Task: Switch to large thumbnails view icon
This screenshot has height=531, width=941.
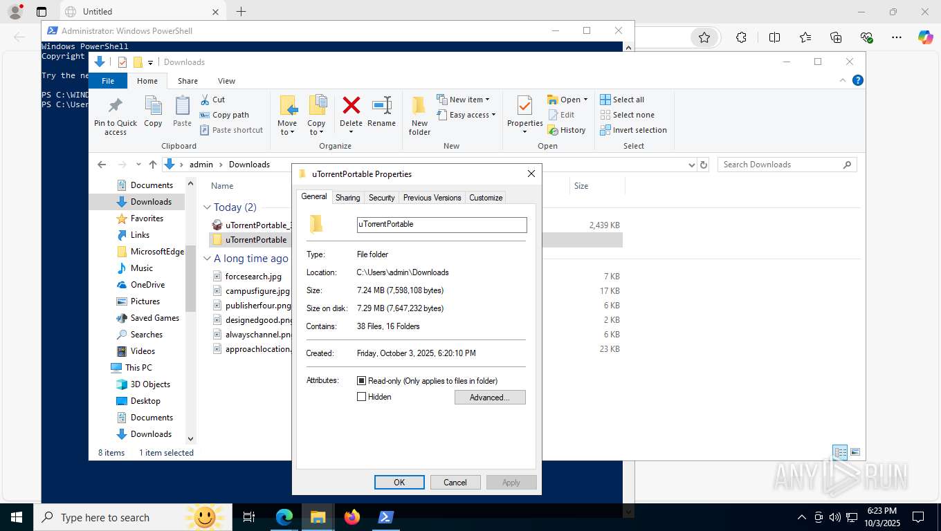Action: (x=855, y=453)
